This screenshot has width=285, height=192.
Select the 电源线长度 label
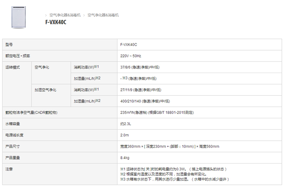[14, 135]
